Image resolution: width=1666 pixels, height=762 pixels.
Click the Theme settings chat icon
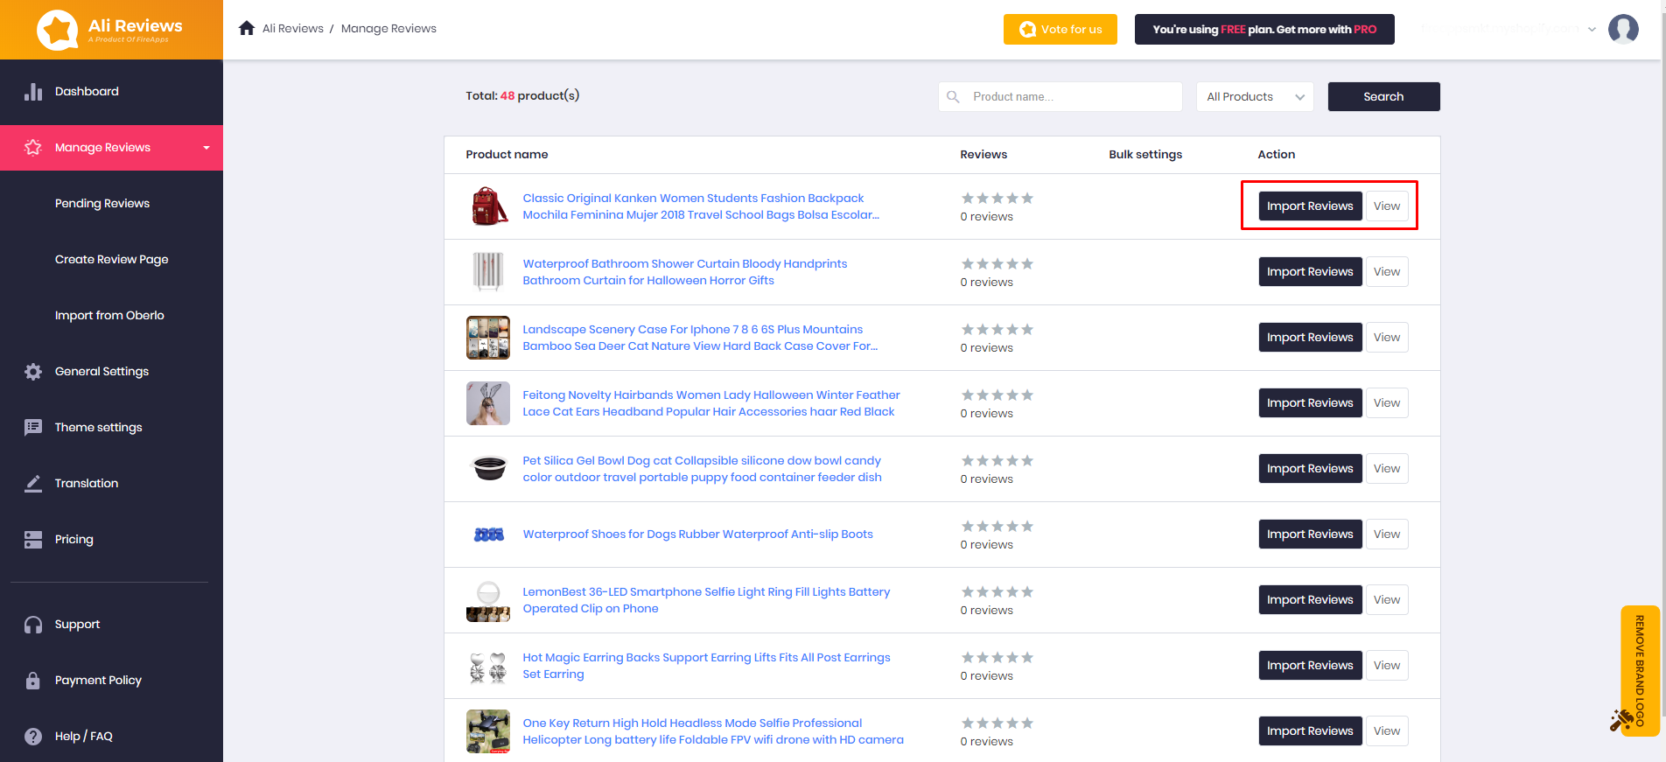click(x=33, y=428)
